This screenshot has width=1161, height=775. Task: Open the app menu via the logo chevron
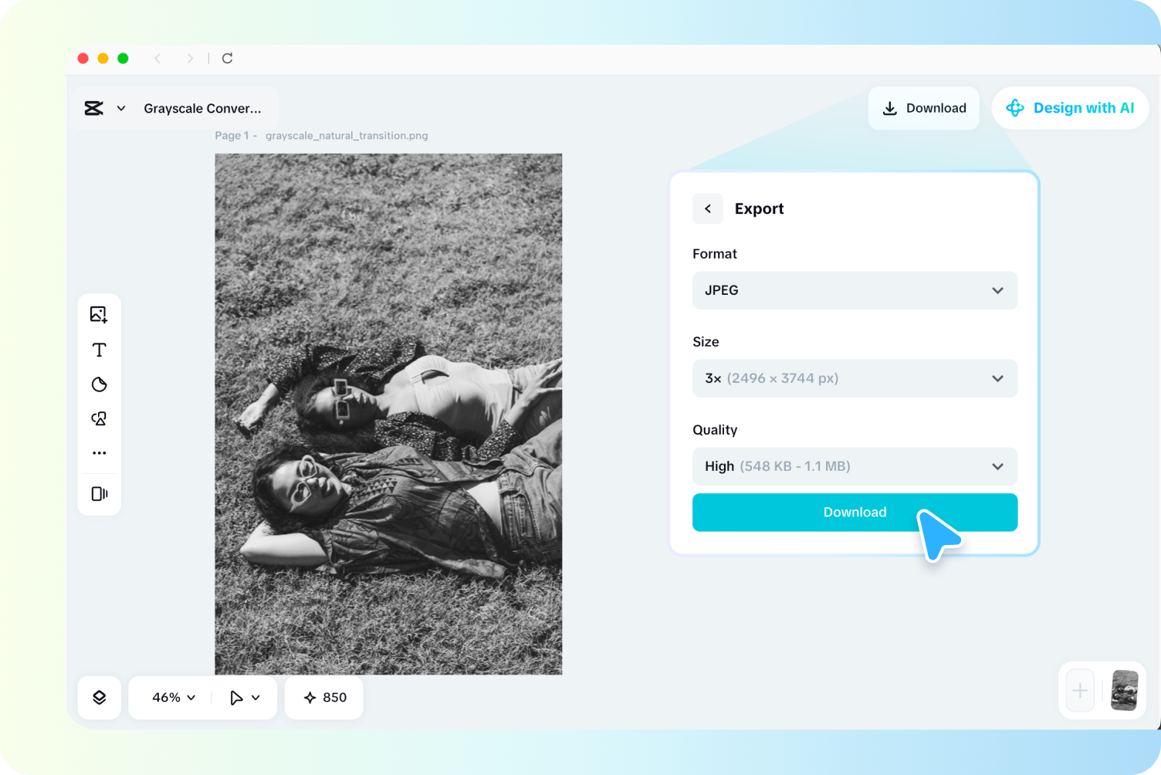[120, 108]
